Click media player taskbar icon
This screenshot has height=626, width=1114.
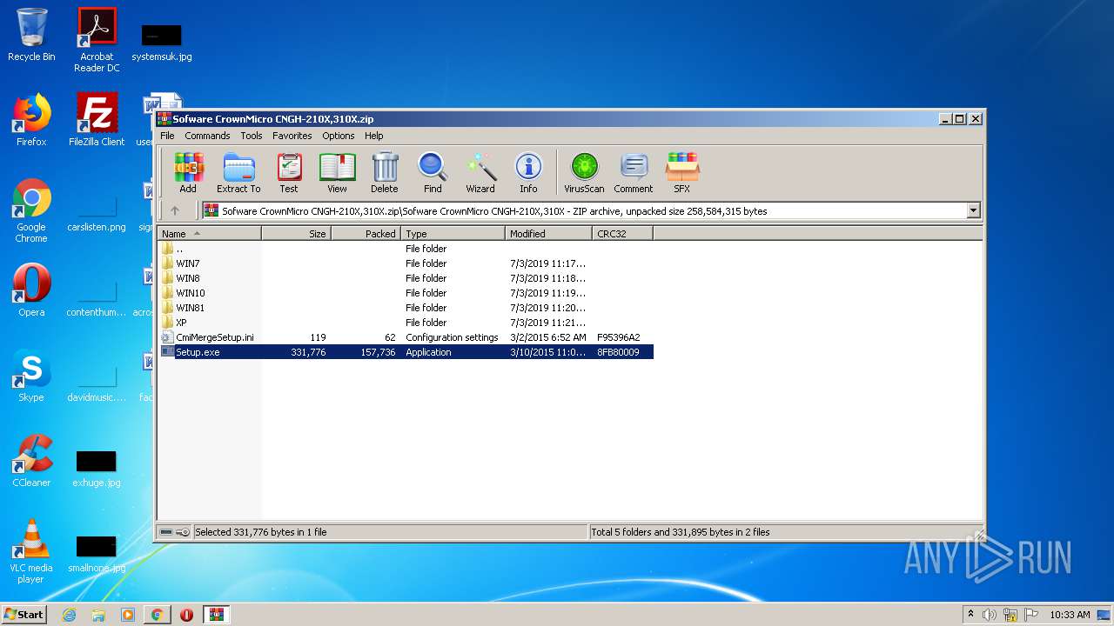(x=128, y=615)
